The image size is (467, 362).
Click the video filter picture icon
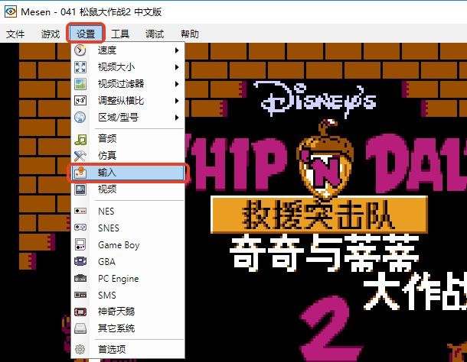80,84
